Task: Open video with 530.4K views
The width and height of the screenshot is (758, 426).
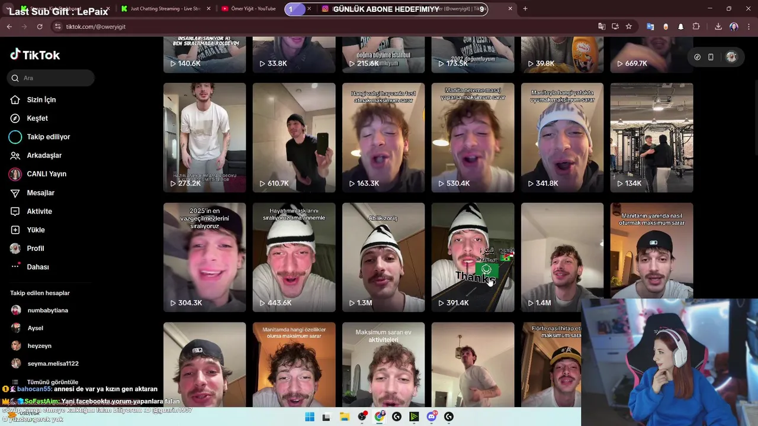Action: point(473,137)
